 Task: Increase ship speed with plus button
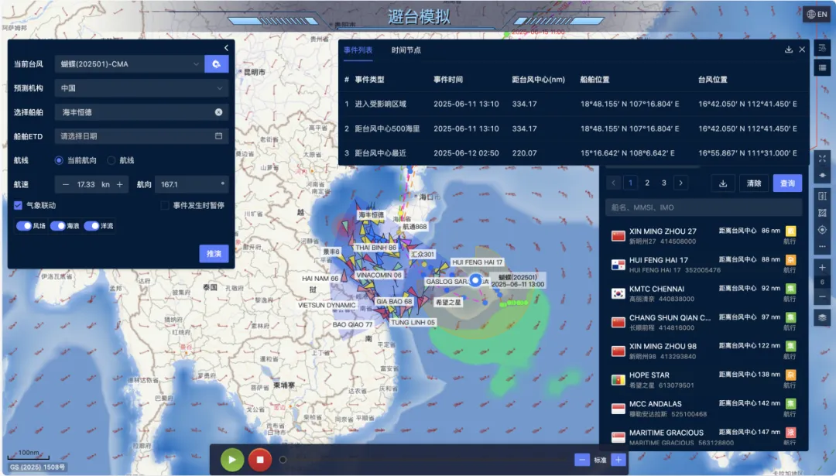pos(119,184)
